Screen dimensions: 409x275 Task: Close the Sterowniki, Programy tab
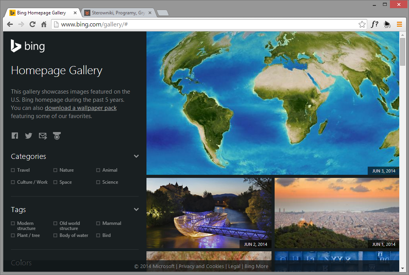(150, 13)
